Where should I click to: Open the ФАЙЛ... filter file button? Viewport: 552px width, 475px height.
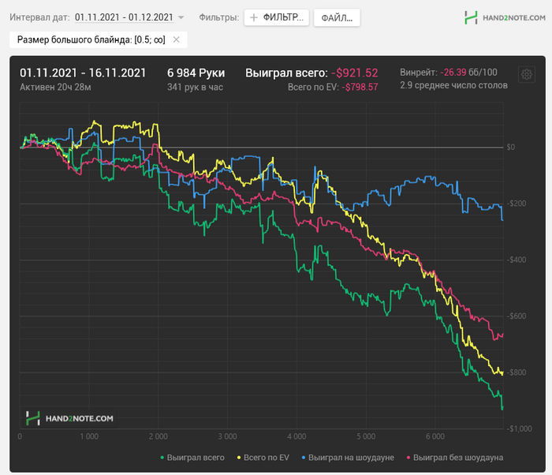[337, 17]
